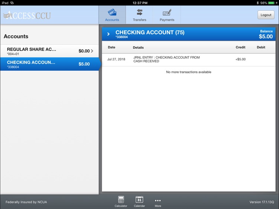279x209 pixels.
Task: Open the Calculator tool
Action: click(121, 202)
